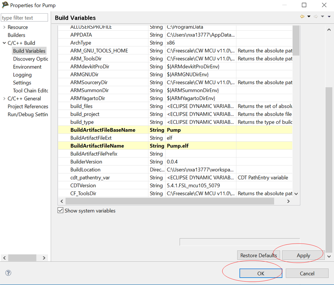Image resolution: width=334 pixels, height=285 pixels.
Task: Open the Environment page
Action: click(27, 67)
